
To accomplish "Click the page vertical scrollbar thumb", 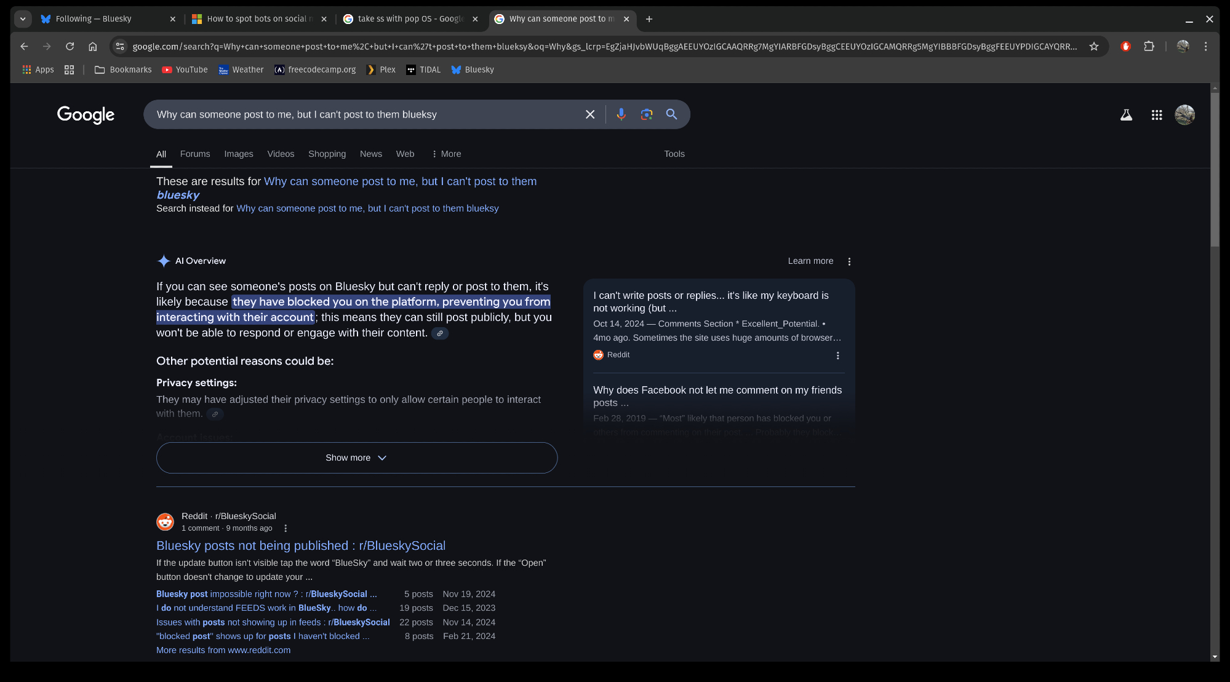I will pos(1214,169).
